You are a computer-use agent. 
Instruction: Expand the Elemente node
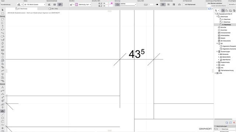pyautogui.click(x=219, y=54)
